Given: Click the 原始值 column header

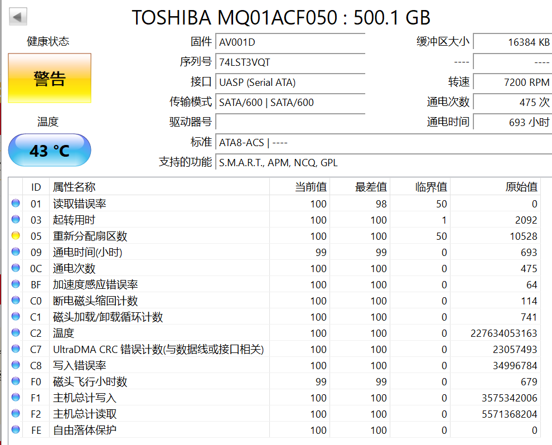Looking at the screenshot, I should coord(521,187).
